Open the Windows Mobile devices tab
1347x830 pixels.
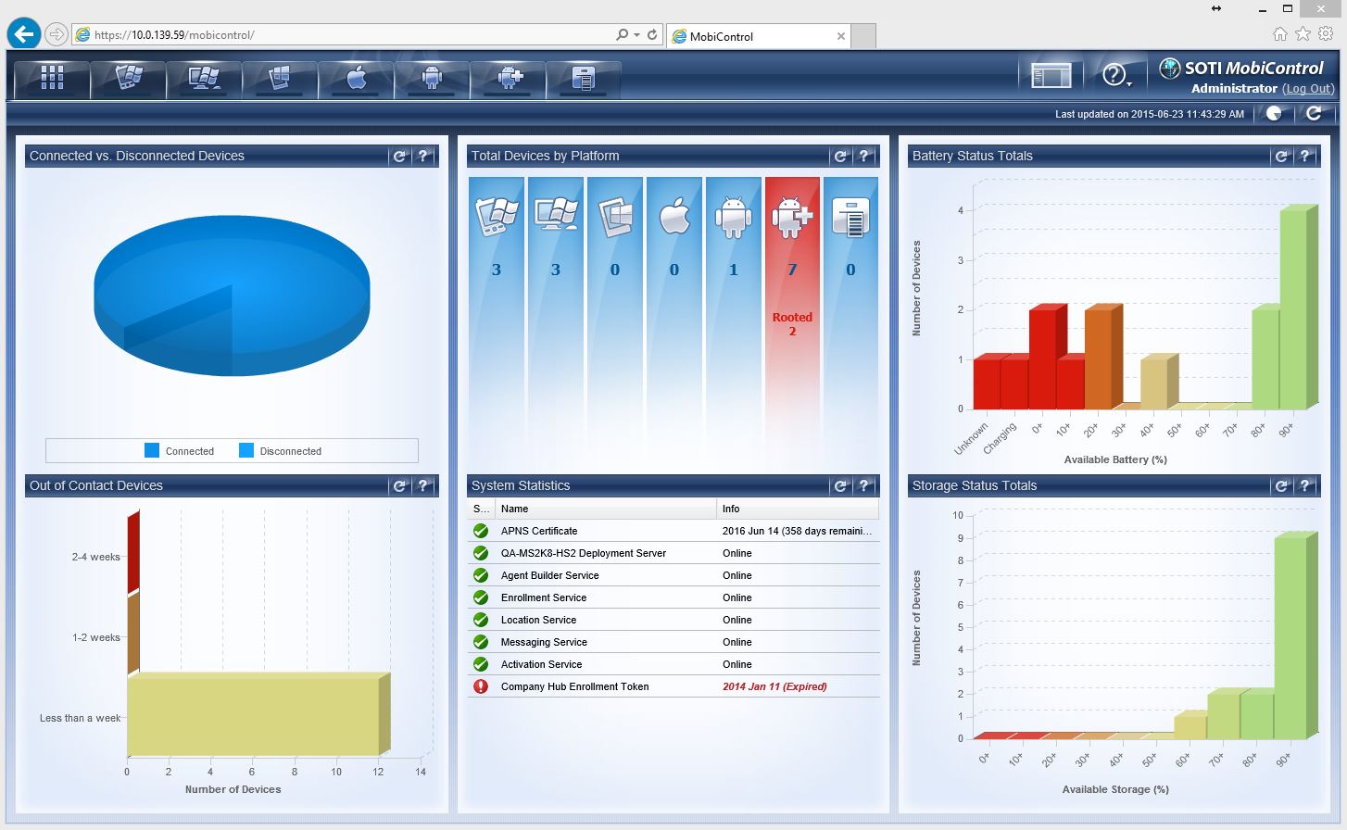pyautogui.click(x=128, y=79)
